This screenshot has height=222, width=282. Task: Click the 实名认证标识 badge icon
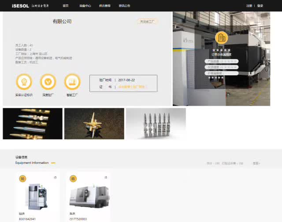(x=24, y=81)
